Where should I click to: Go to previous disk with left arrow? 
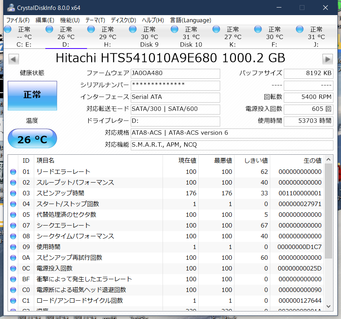(x=14, y=59)
